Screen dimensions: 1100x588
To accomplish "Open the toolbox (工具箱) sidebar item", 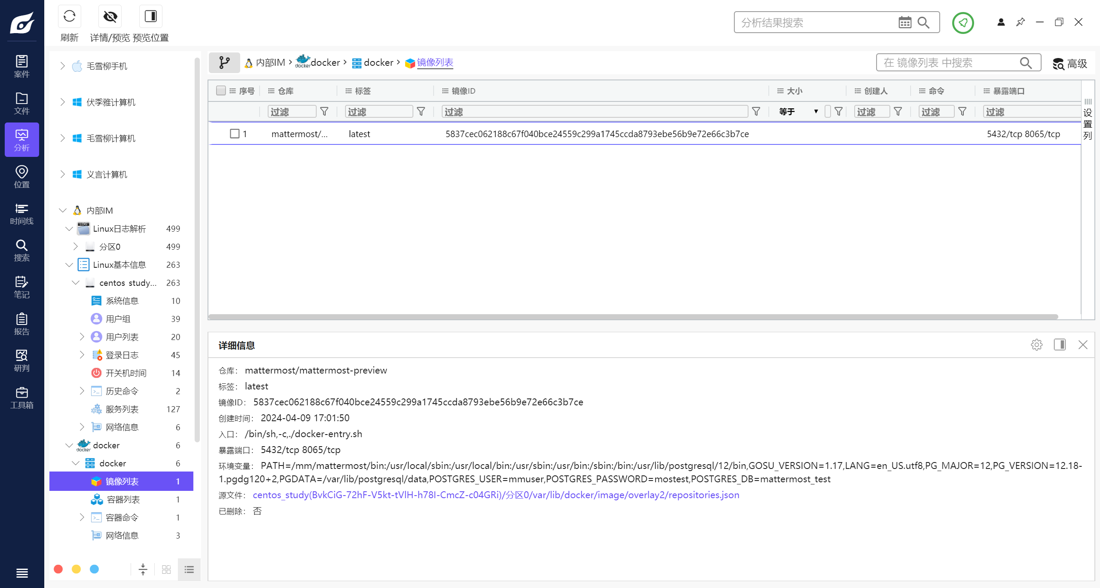I will coord(21,398).
